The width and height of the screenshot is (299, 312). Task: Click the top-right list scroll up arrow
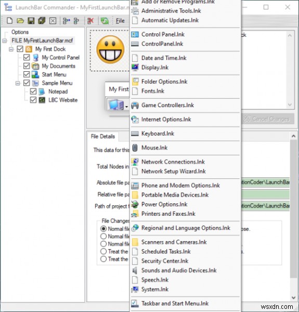pos(290,35)
